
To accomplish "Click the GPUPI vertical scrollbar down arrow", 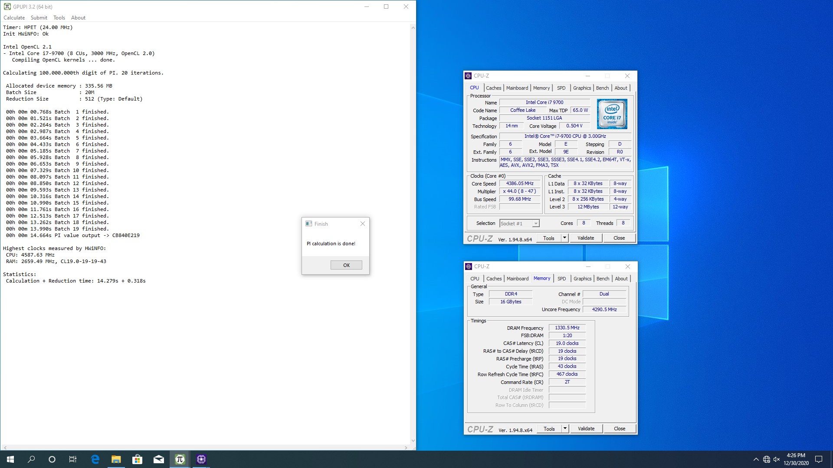I will (x=413, y=441).
